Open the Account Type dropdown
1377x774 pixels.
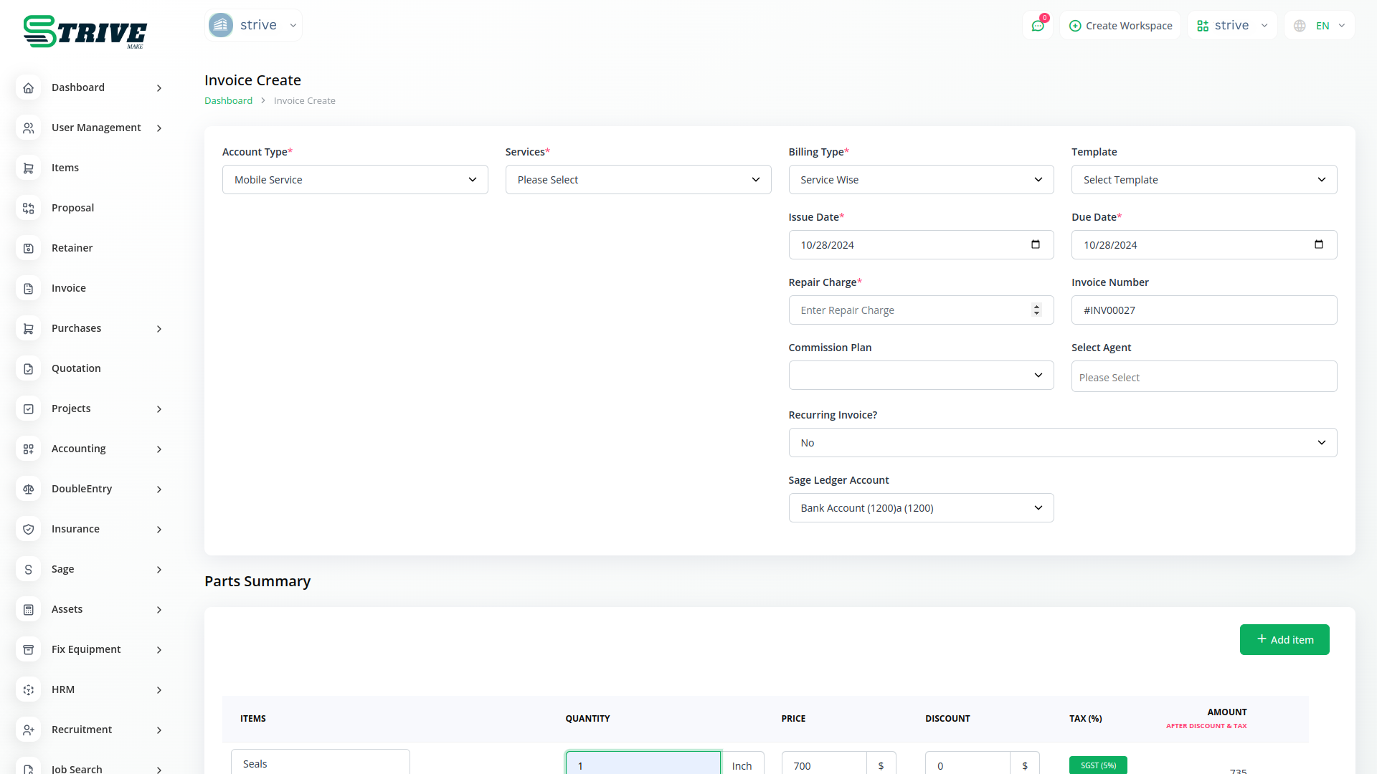pyautogui.click(x=355, y=180)
